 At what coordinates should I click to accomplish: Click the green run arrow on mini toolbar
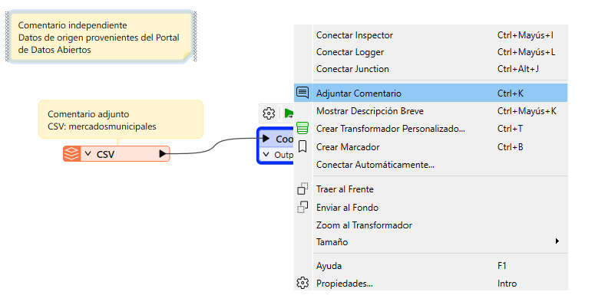[289, 113]
